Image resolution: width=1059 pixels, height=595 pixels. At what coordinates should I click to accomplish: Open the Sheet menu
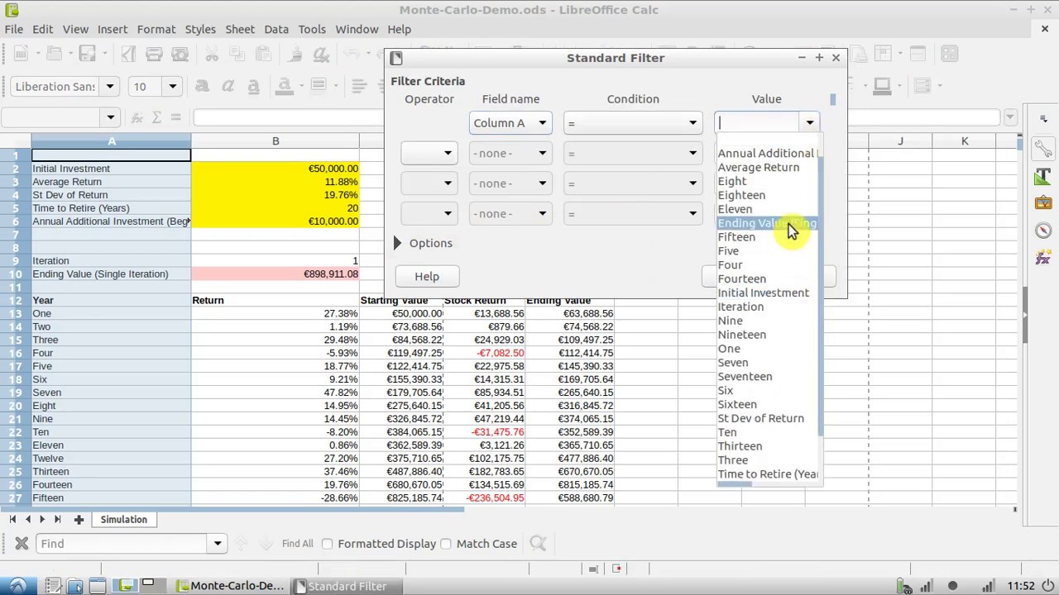pos(240,29)
